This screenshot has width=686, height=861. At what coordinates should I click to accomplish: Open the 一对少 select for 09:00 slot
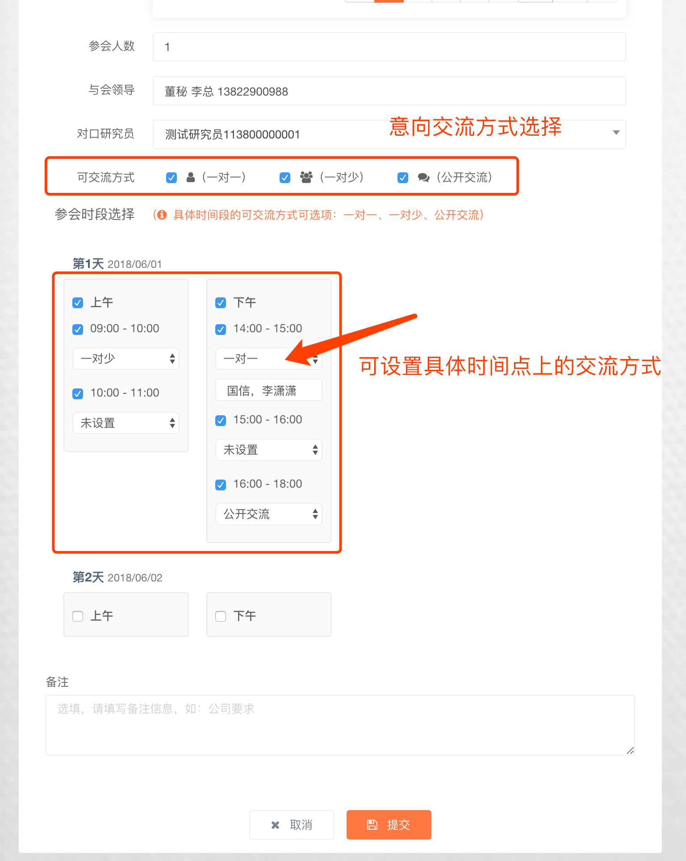coord(126,359)
